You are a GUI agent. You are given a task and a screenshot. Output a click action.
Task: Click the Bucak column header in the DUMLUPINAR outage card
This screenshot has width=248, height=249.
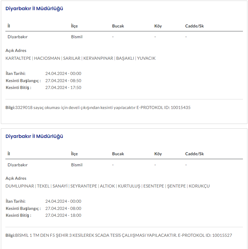(118, 154)
